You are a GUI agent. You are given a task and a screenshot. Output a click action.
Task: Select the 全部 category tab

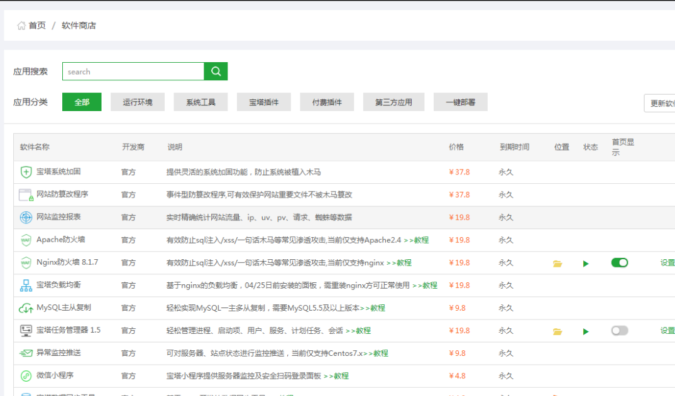82,102
